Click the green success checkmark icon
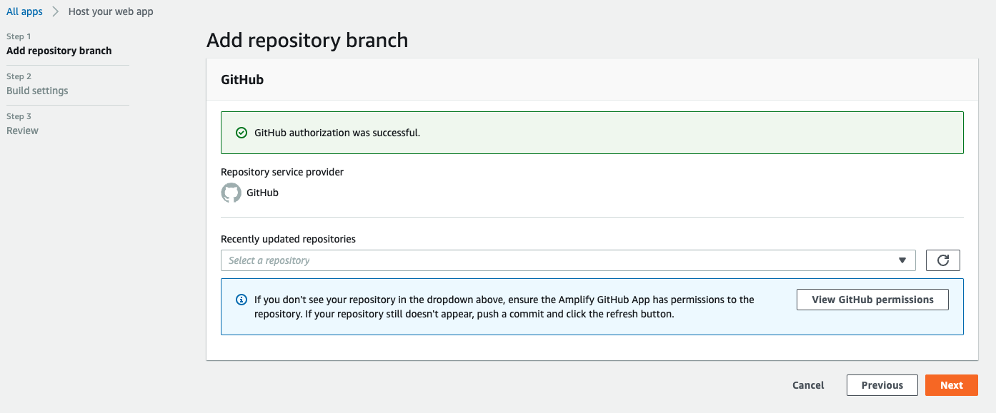This screenshot has height=413, width=996. [x=241, y=133]
